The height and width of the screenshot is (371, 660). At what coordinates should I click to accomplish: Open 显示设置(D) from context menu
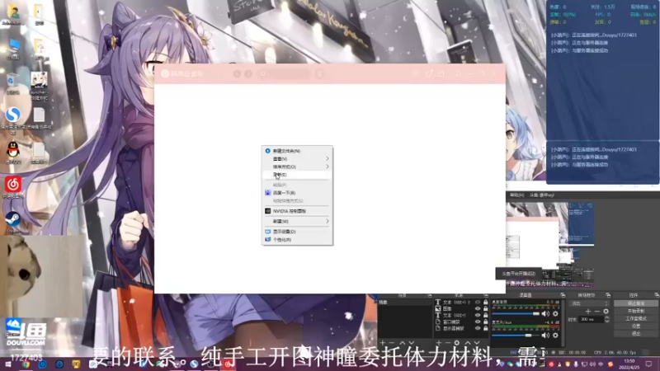(x=297, y=232)
